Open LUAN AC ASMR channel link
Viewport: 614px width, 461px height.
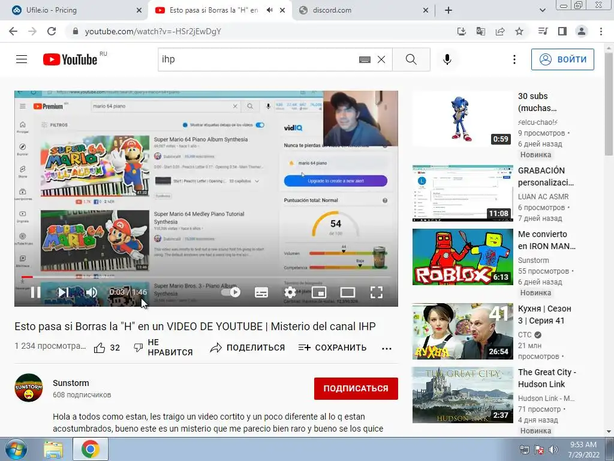pyautogui.click(x=543, y=197)
